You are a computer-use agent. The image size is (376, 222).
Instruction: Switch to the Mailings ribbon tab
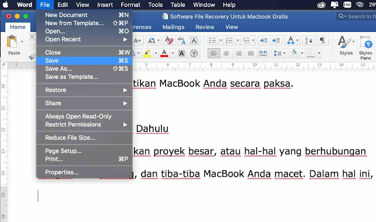(173, 27)
